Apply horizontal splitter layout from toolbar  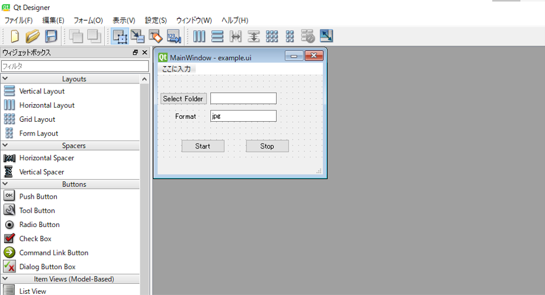(235, 36)
